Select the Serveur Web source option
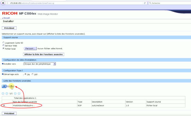 click(x=3, y=45)
